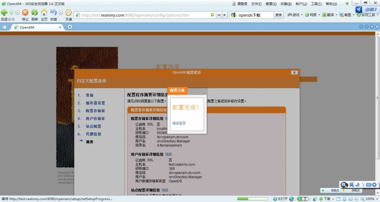Click the zoom magnifier 100% icon

point(362,199)
